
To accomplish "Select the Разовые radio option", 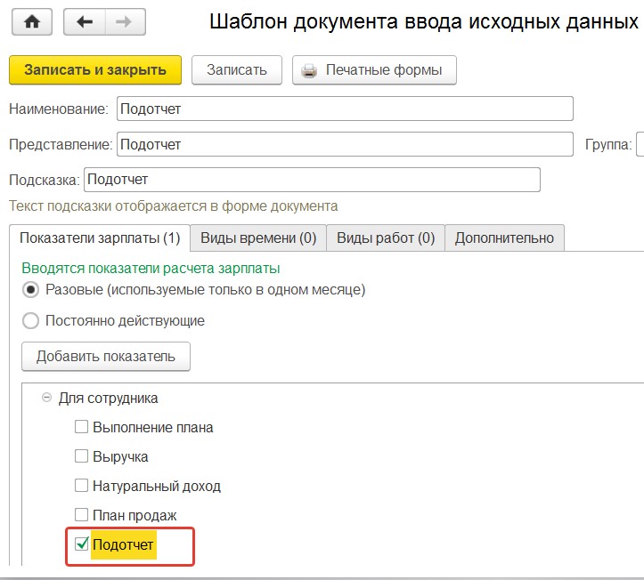I will tap(31, 290).
